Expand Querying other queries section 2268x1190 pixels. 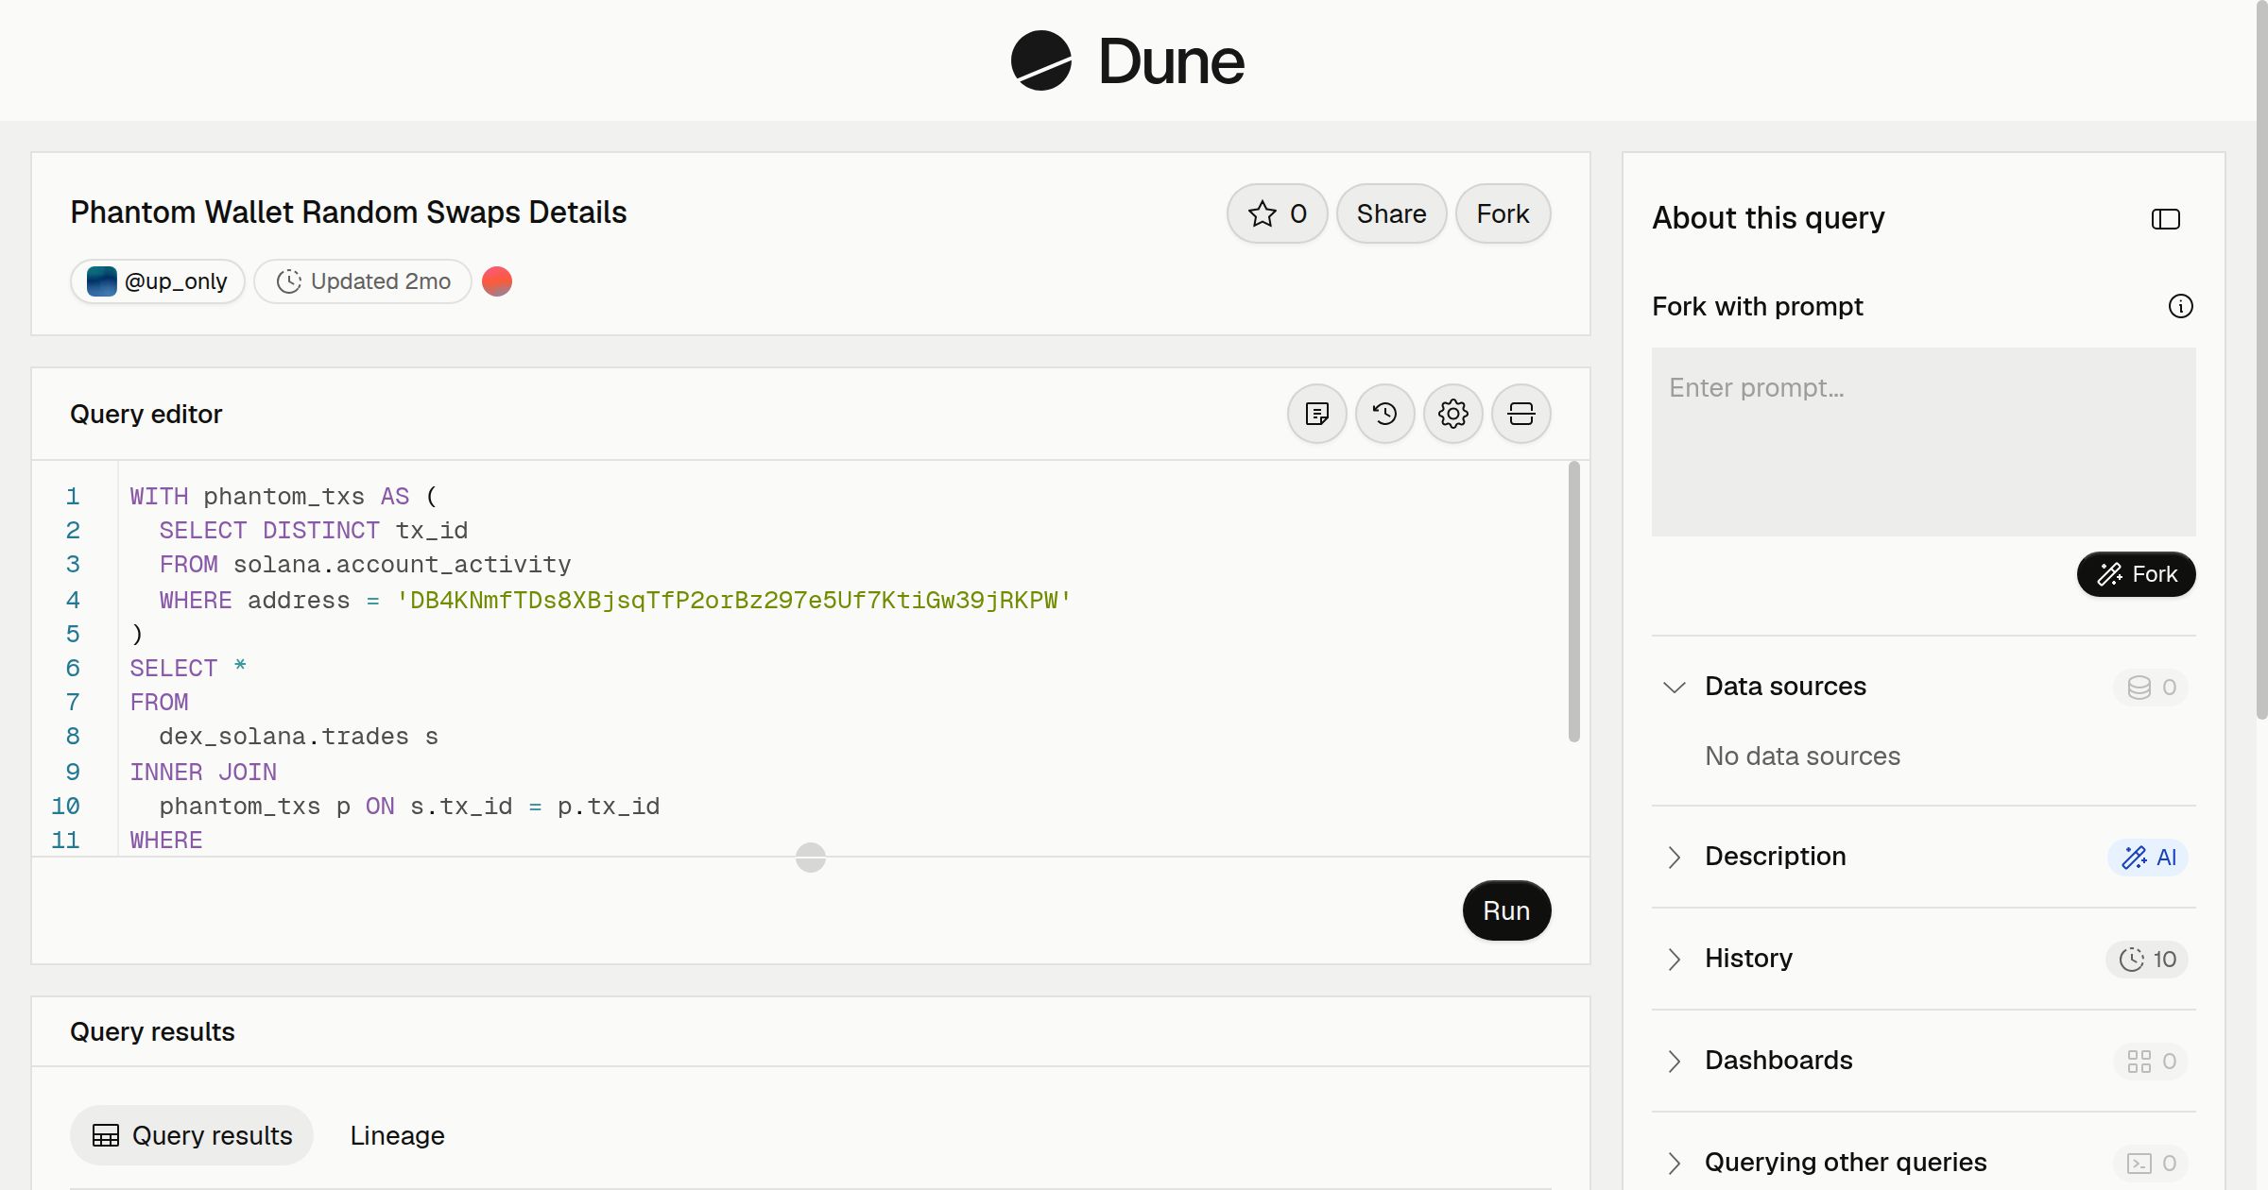tap(1674, 1163)
